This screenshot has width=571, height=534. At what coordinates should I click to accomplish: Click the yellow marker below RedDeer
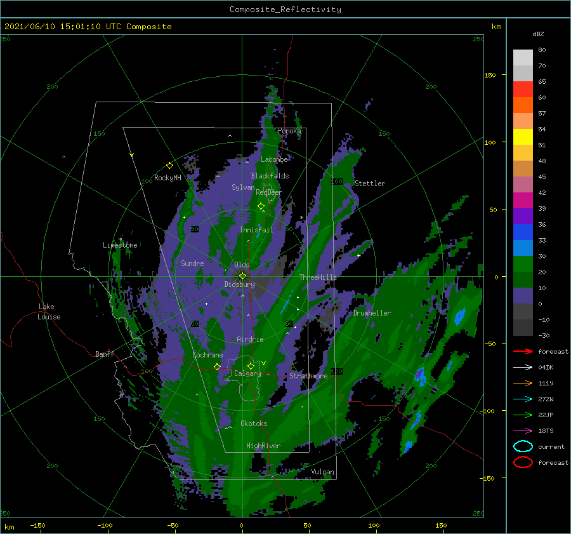[x=261, y=206]
